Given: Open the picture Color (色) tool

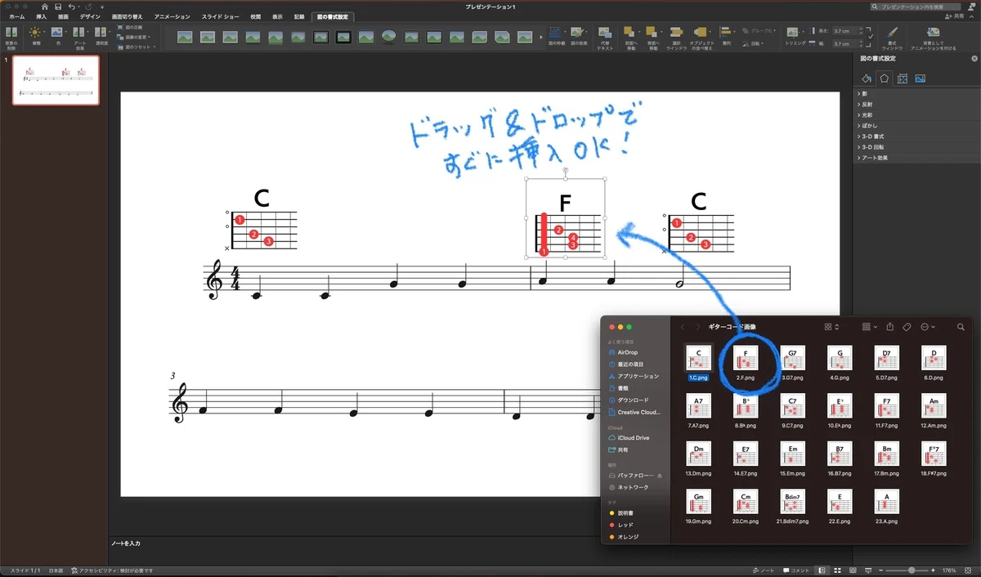Looking at the screenshot, I should [x=56, y=32].
